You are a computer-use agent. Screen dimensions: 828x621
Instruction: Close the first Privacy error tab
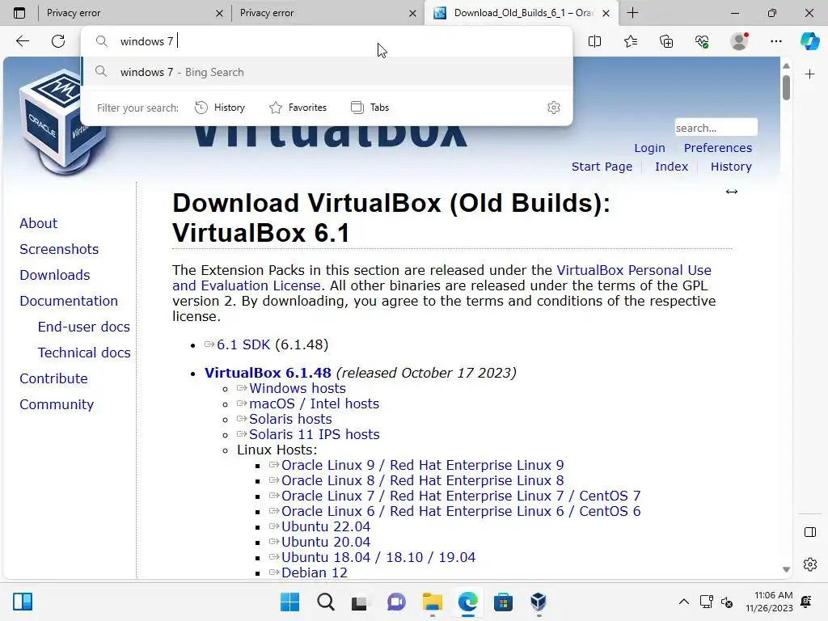219,13
